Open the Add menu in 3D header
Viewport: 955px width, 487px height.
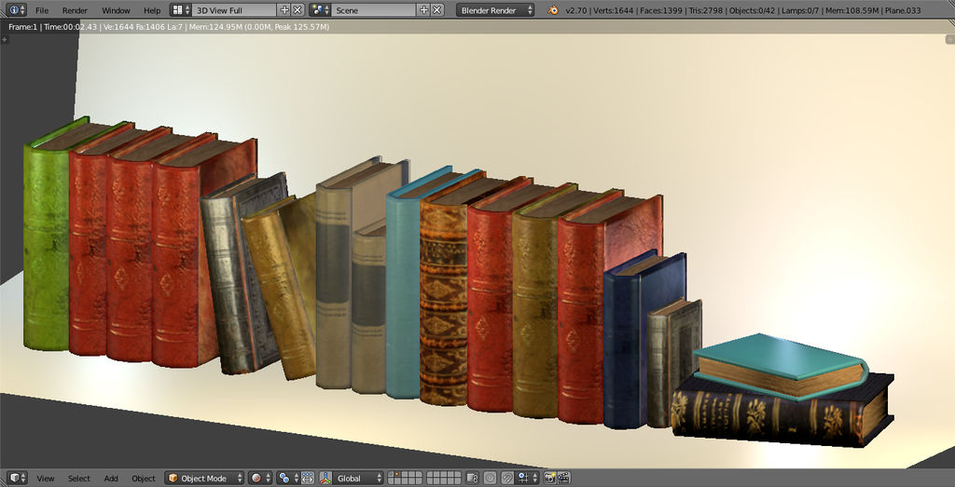tap(111, 479)
